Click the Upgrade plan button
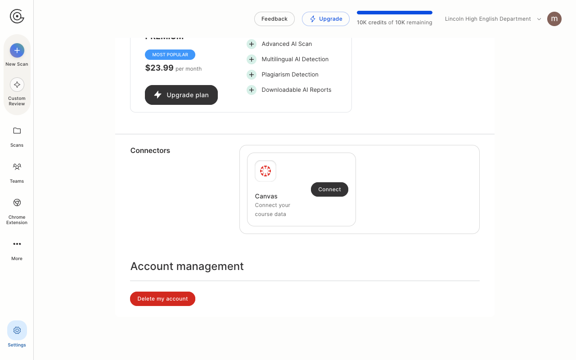 [181, 95]
